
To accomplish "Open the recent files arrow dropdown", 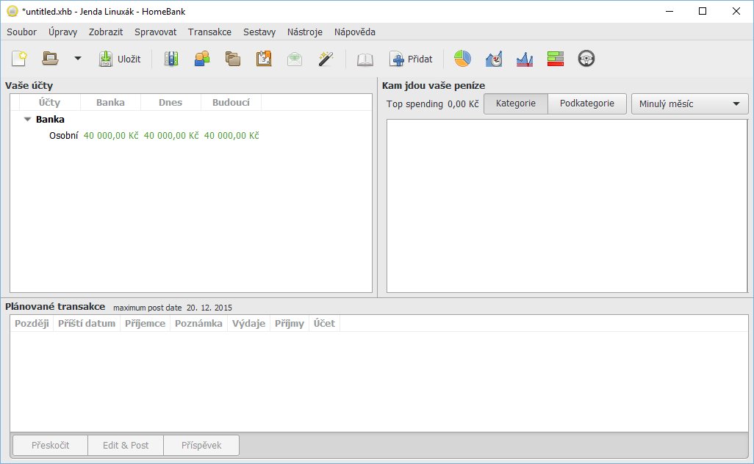I will pos(77,59).
